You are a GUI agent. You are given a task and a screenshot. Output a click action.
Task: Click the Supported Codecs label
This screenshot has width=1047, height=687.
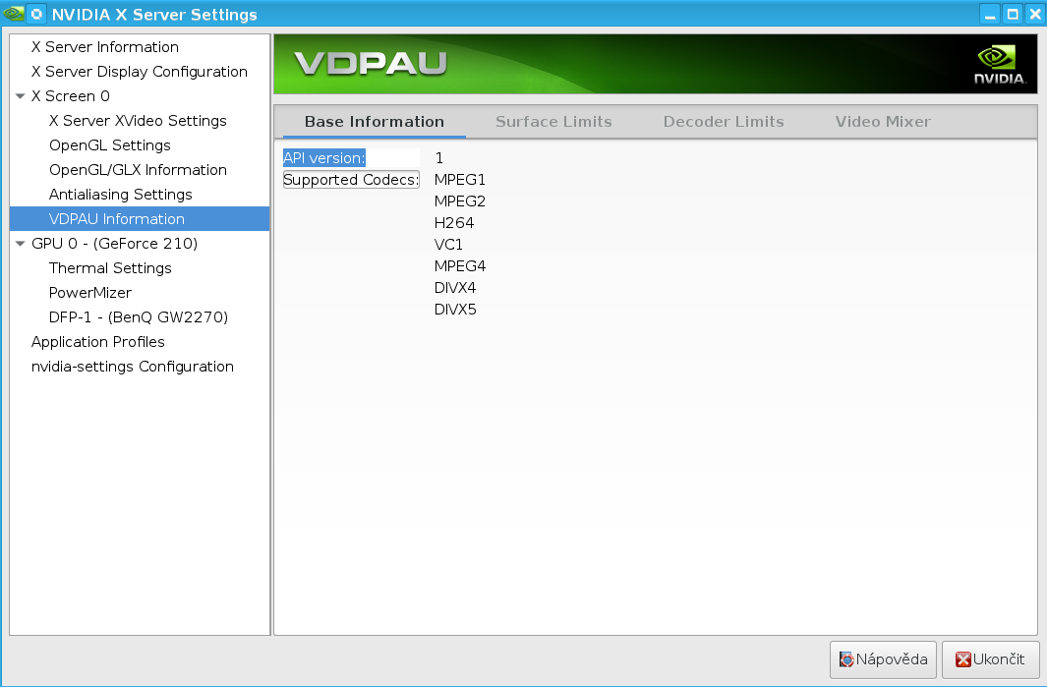point(351,180)
